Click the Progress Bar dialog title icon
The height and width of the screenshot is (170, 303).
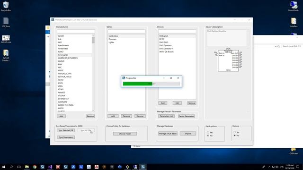[x=124, y=78]
